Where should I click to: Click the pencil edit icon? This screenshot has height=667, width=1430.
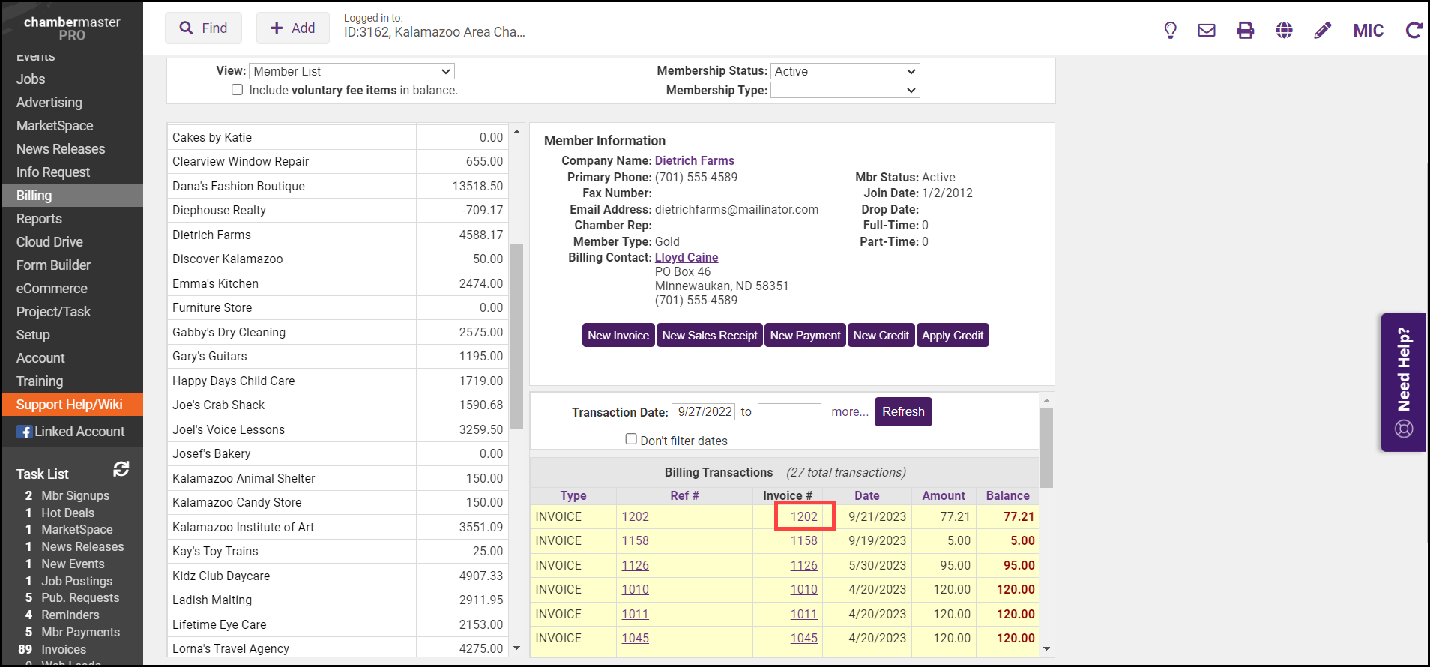click(1323, 30)
